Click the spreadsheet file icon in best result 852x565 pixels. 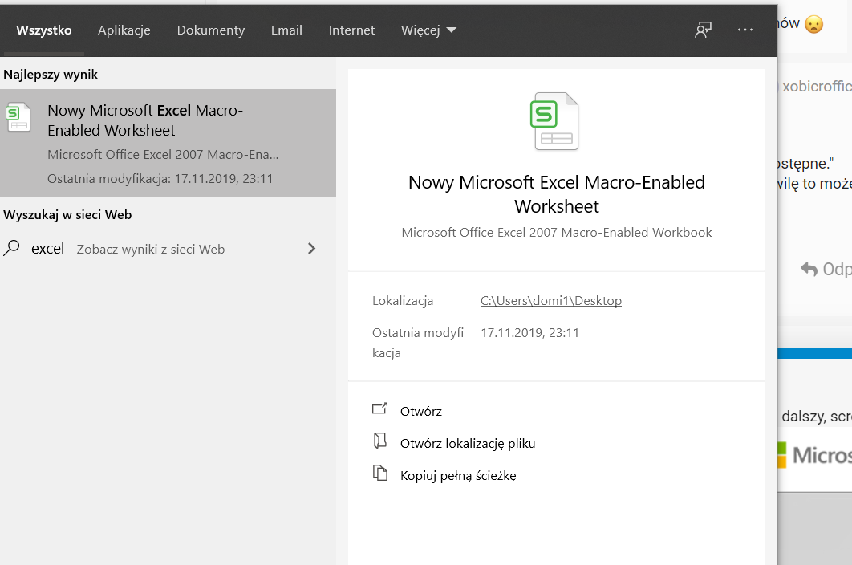coord(18,117)
